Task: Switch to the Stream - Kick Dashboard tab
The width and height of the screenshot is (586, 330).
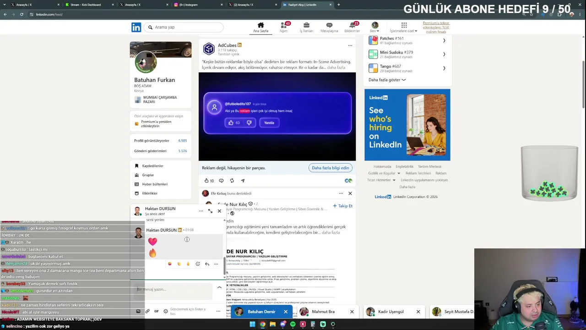Action: tap(89, 5)
